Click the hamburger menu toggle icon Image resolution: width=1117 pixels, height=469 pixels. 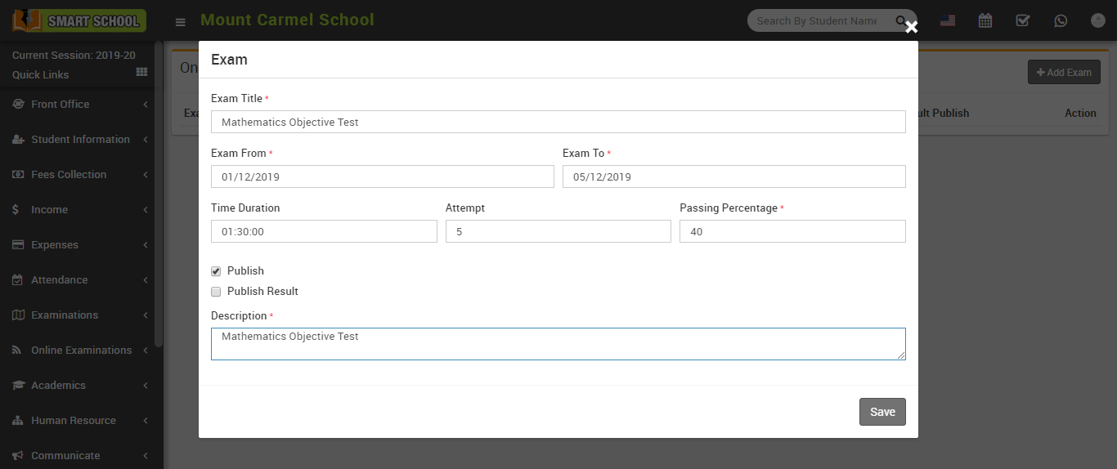[180, 22]
